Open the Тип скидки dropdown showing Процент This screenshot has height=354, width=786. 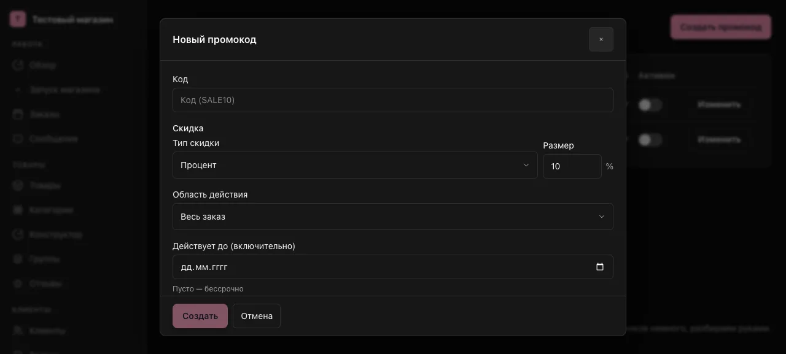tap(355, 165)
